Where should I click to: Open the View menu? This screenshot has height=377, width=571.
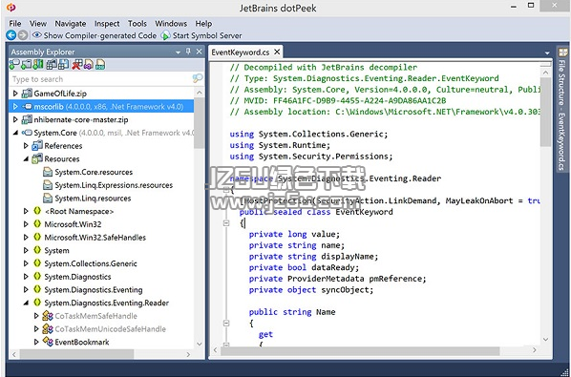(38, 24)
